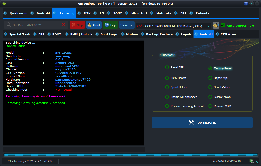Click the blue info icon in title bar

(x=246, y=4)
